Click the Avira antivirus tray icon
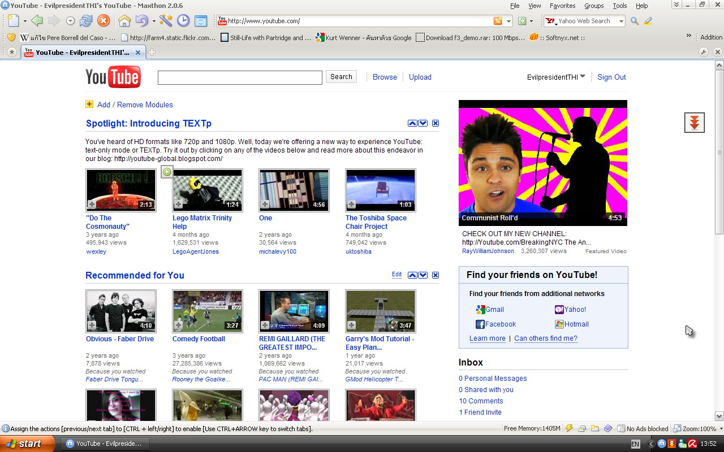Image resolution: width=724 pixels, height=452 pixels. pos(692,444)
